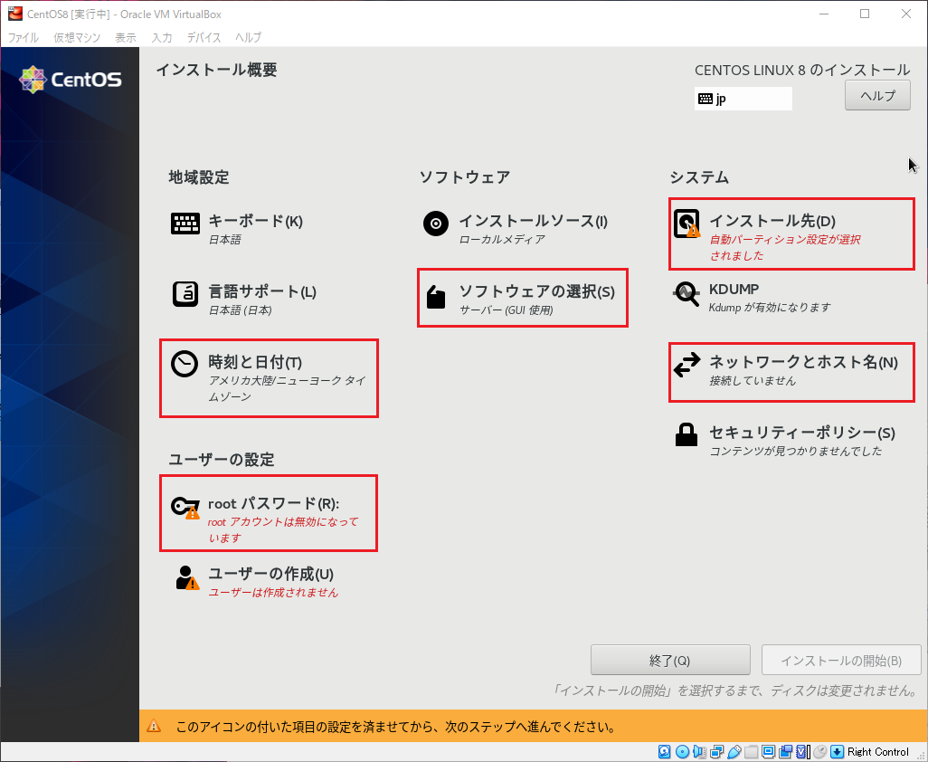Click the mouse integration status icon
928x762 pixels.
(x=819, y=751)
